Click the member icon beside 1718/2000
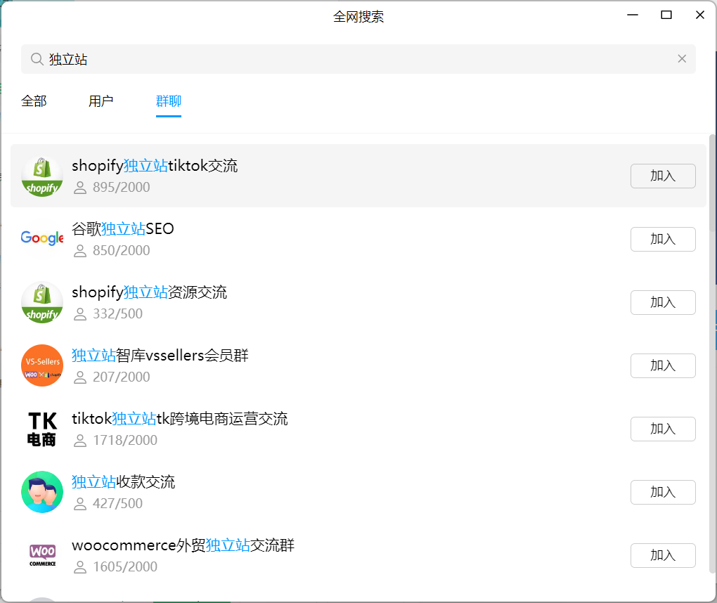 pyautogui.click(x=79, y=440)
